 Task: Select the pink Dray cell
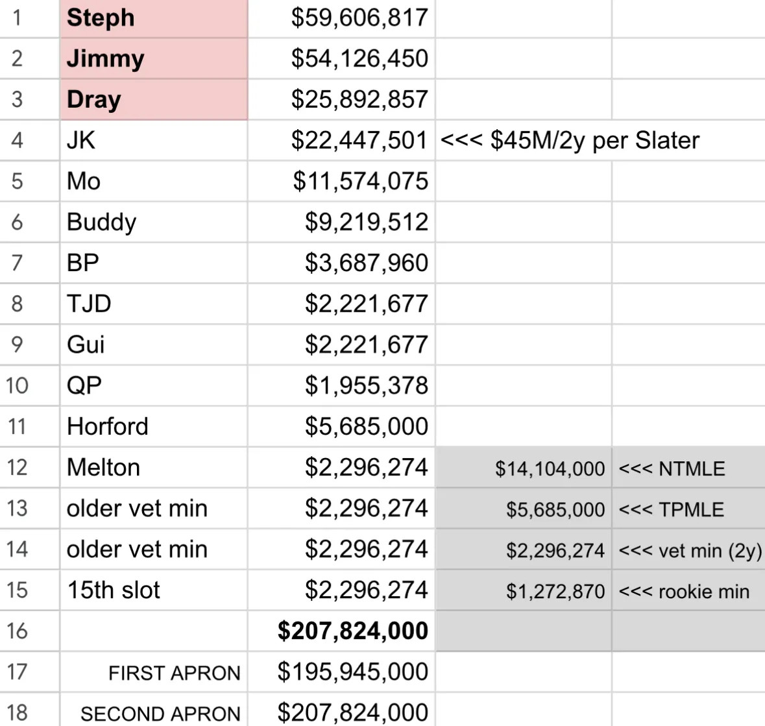tap(154, 99)
